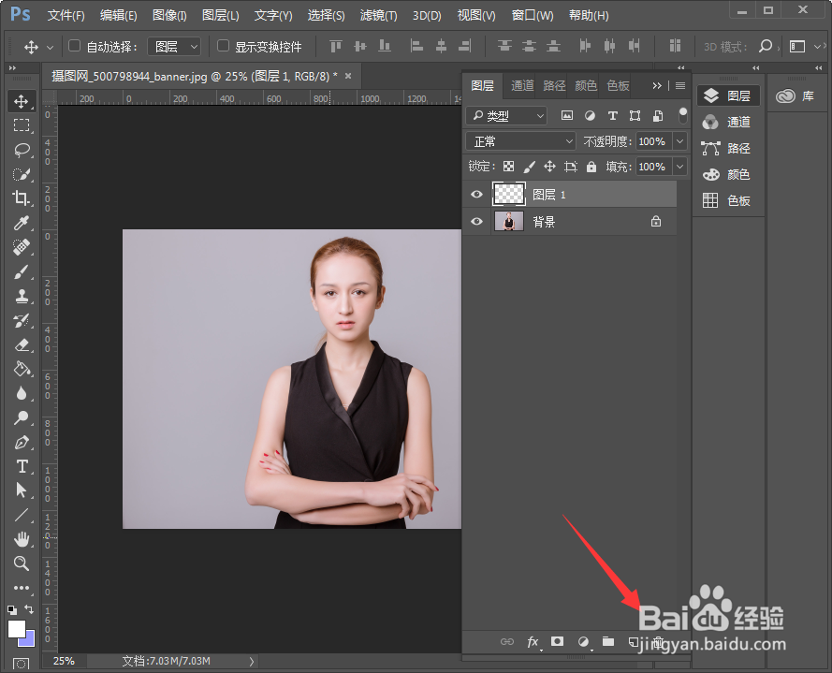The width and height of the screenshot is (832, 673).
Task: Open layer style fx menu
Action: pyautogui.click(x=533, y=642)
